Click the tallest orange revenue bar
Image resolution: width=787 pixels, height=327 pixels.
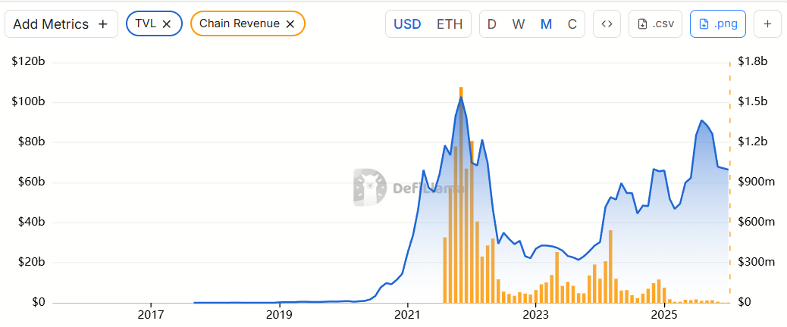click(460, 197)
